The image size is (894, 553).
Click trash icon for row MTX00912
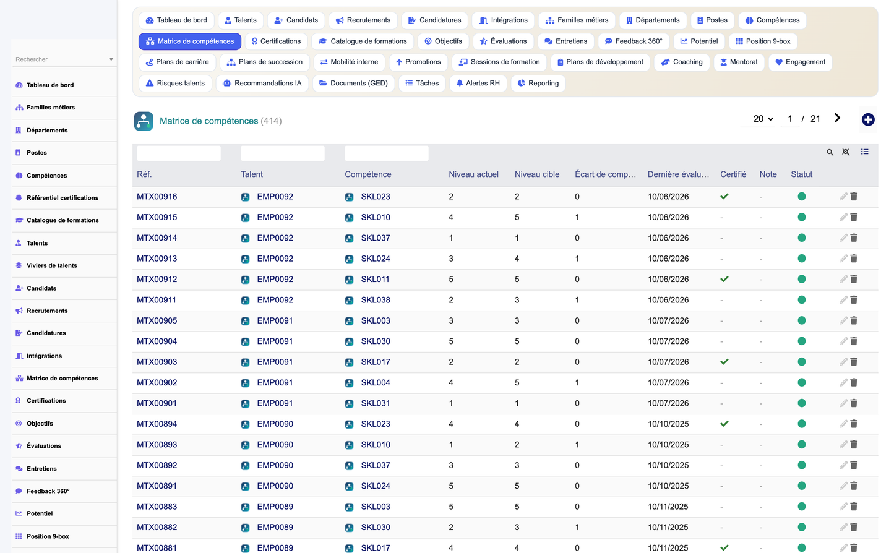click(854, 279)
